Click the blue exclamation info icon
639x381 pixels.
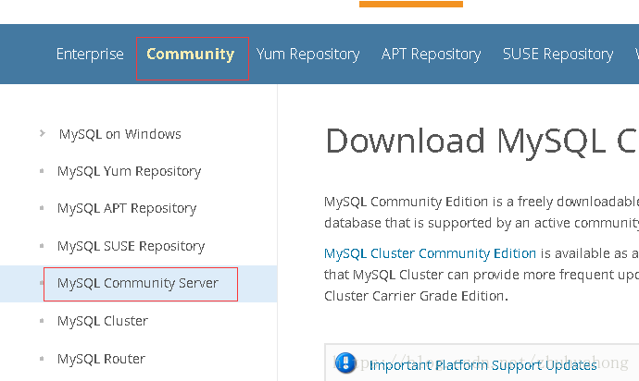click(345, 363)
